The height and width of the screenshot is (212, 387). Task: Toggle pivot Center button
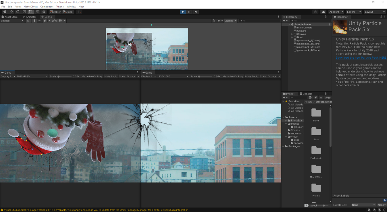point(55,12)
